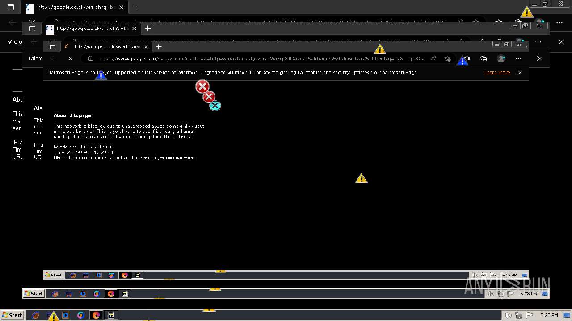
Task: Open Collections in the front Edge window
Action: tap(484, 58)
